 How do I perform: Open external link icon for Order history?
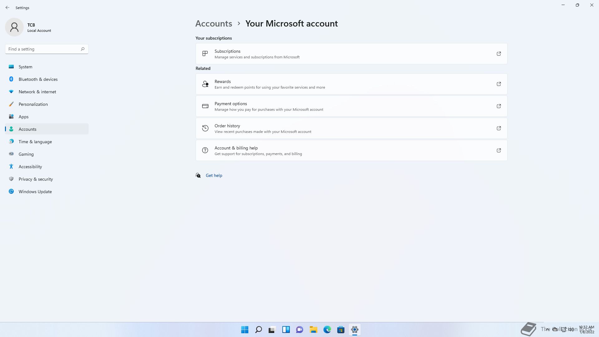(x=499, y=128)
